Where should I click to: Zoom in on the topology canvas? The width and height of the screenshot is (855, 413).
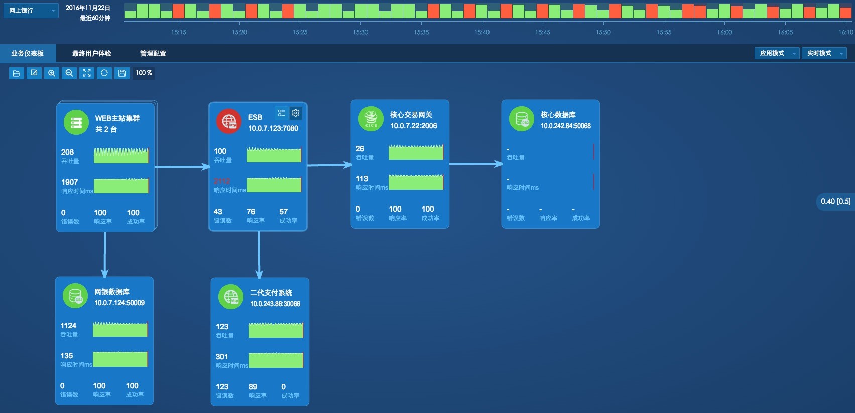tap(52, 73)
